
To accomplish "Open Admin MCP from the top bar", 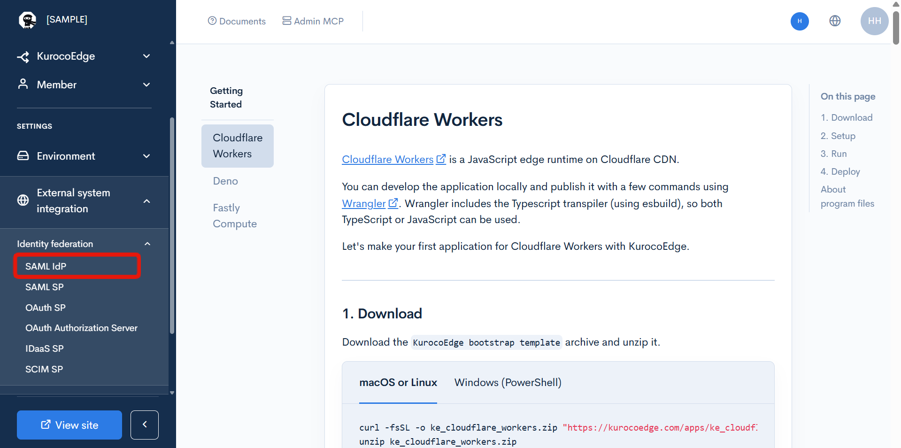I will 313,21.
